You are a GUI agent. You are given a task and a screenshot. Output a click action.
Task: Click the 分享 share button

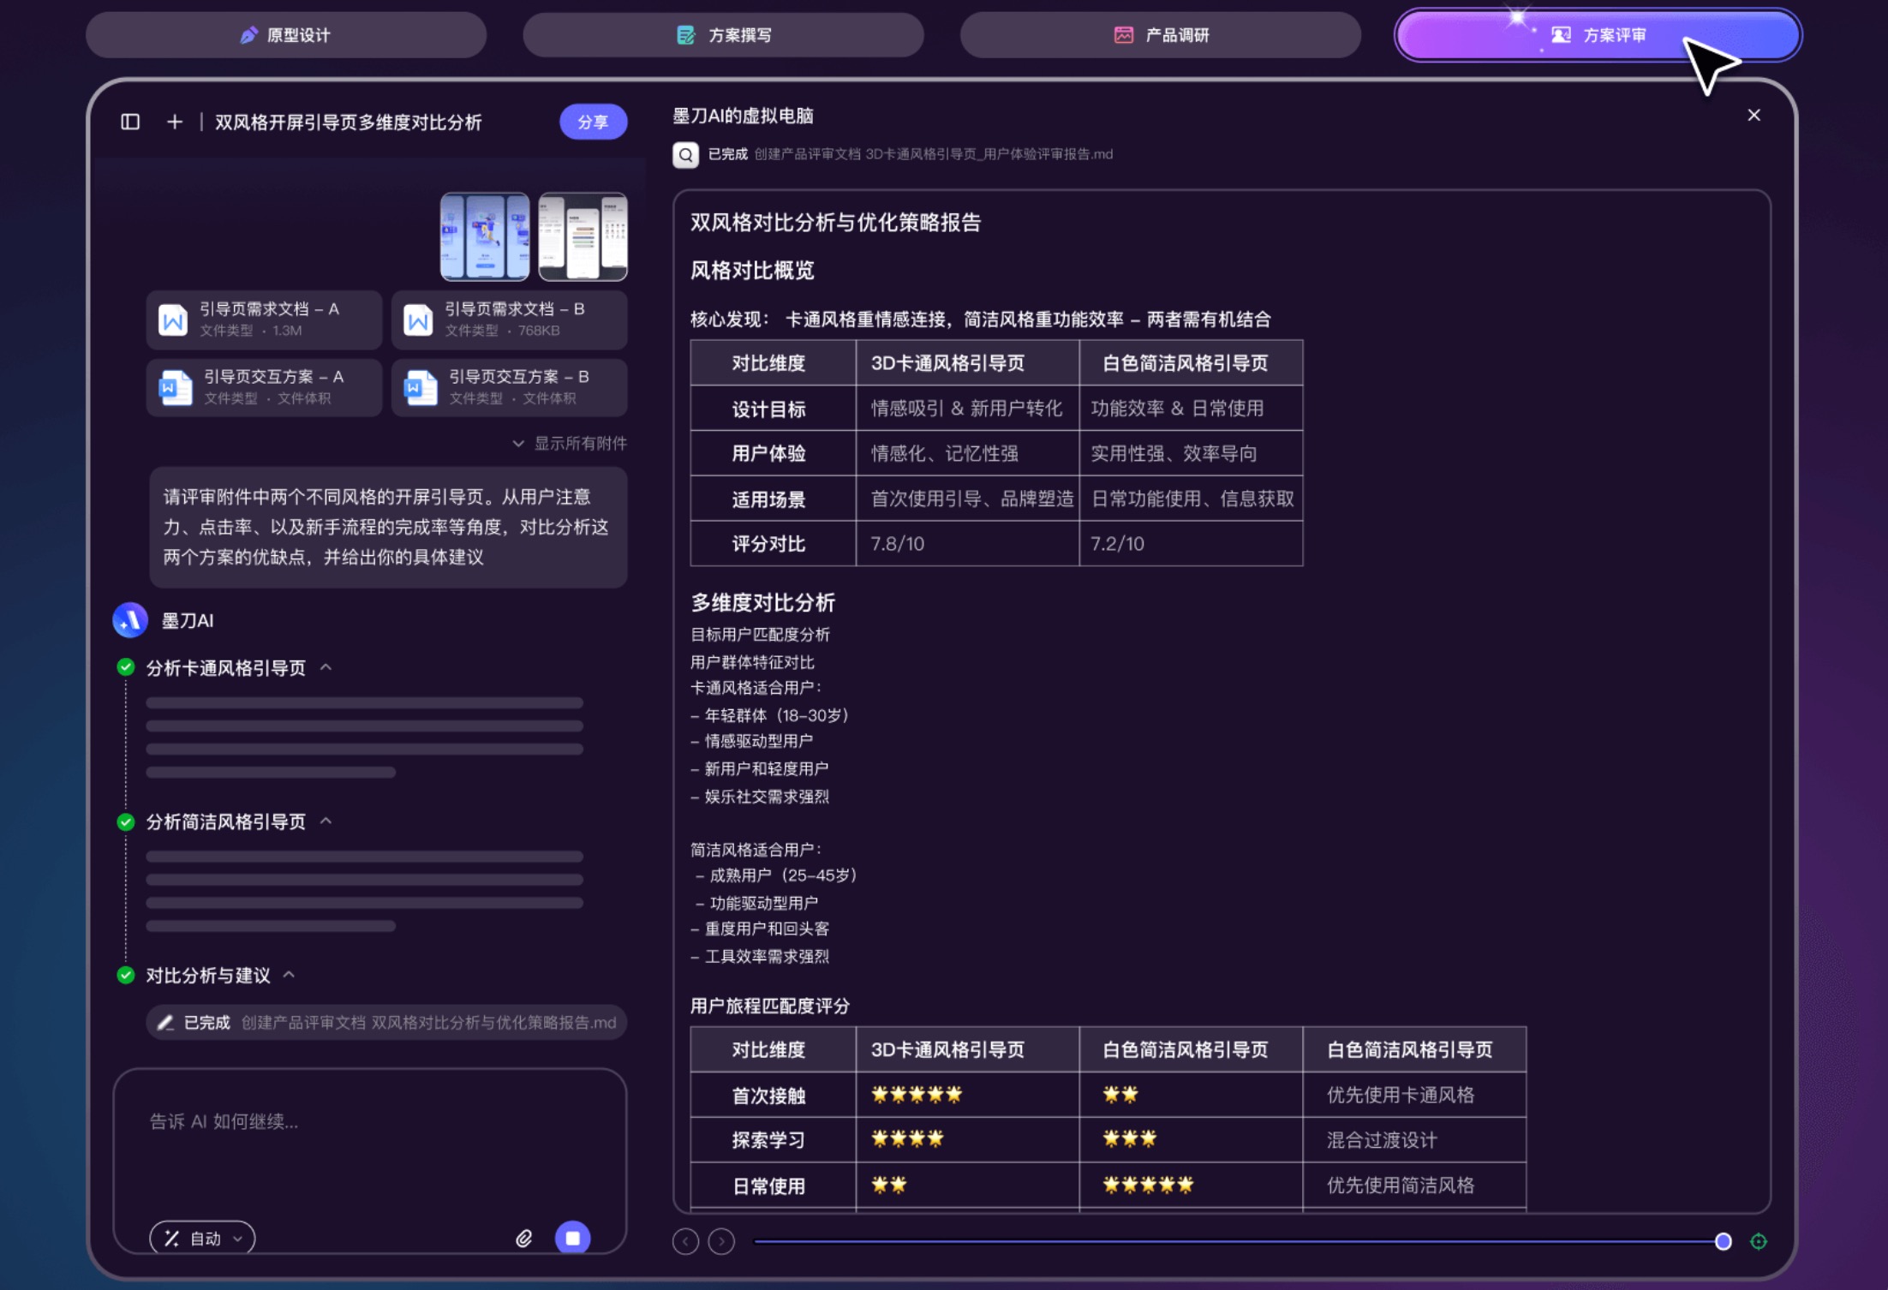coord(592,122)
